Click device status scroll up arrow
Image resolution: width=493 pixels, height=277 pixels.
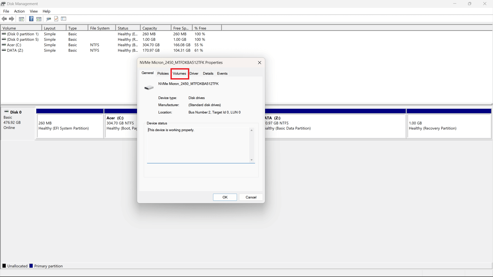coord(252,130)
